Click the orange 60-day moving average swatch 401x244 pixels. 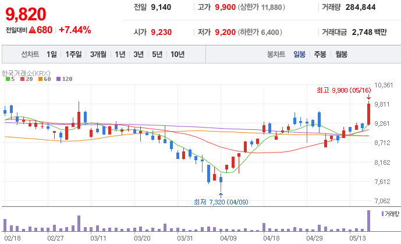point(40,79)
